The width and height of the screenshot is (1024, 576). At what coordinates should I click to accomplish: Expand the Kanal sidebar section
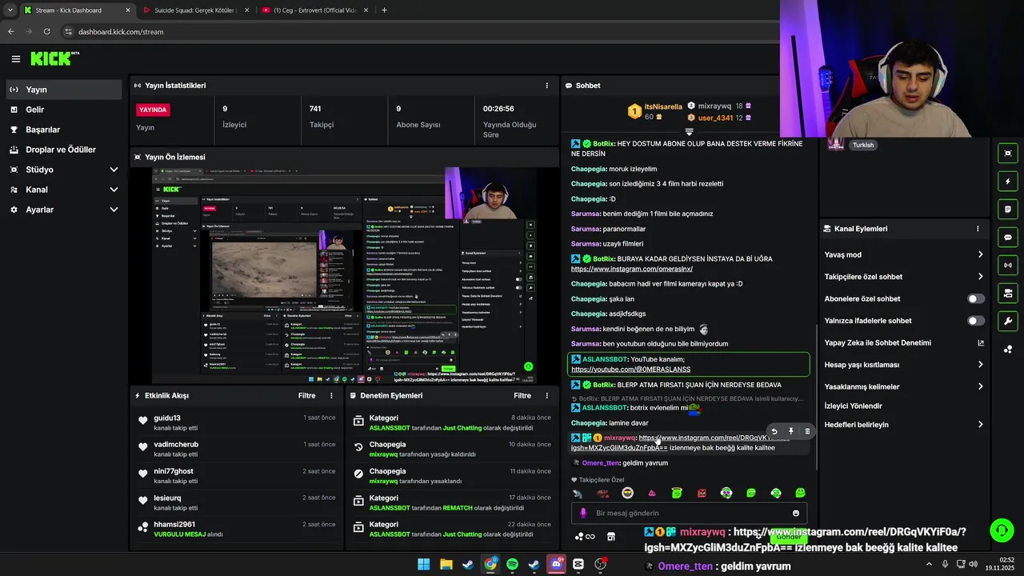click(x=64, y=190)
